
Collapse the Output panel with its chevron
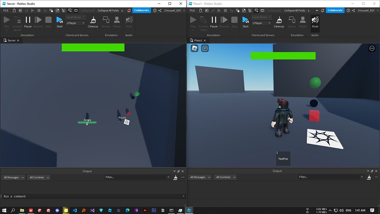(x=174, y=171)
